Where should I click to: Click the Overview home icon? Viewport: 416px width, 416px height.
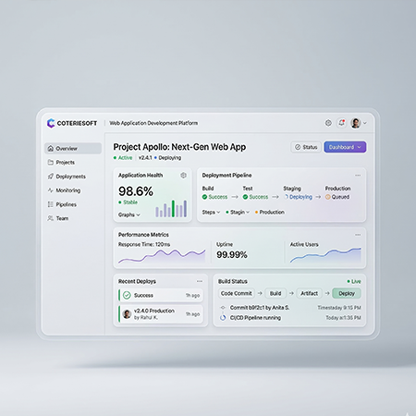click(51, 148)
